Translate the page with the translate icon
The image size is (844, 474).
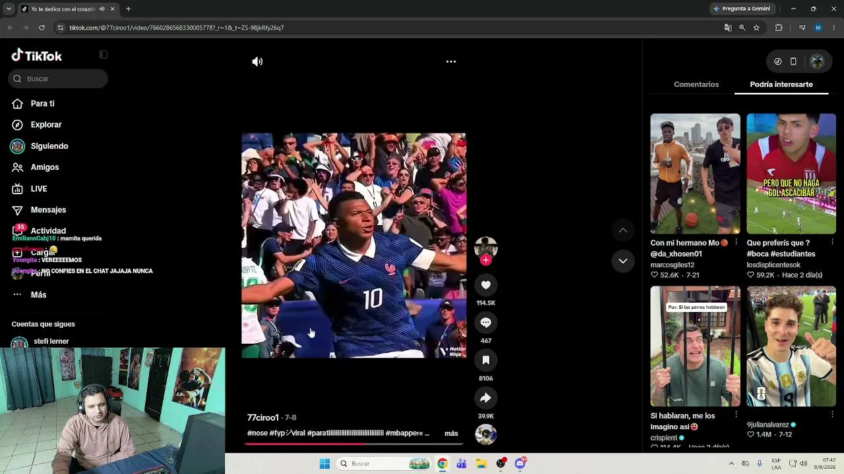(x=728, y=28)
